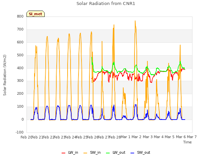Click the x-axis label Feb 26

92,137
